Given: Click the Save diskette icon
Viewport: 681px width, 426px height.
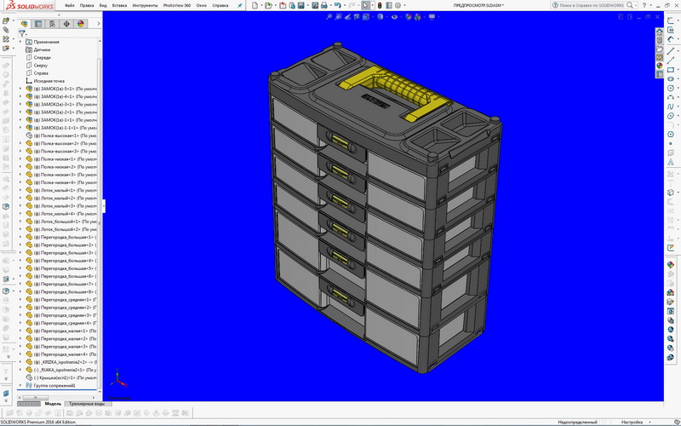Looking at the screenshot, I should [x=301, y=5].
